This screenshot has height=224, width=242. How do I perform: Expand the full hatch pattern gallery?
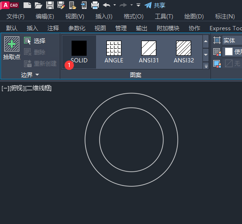point(206,66)
